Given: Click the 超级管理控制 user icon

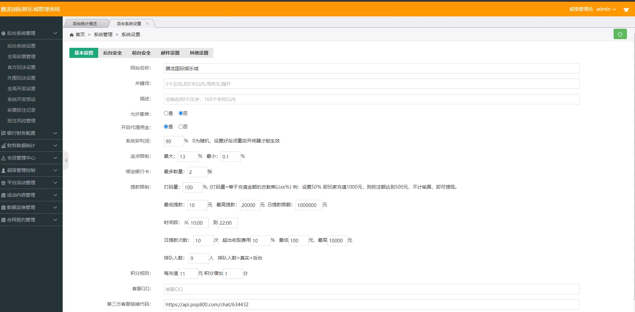Looking at the screenshot, I should pos(3,170).
